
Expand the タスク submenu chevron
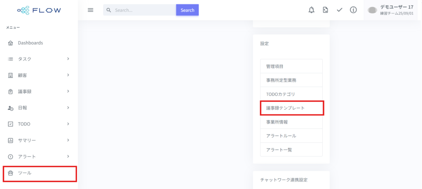68,59
